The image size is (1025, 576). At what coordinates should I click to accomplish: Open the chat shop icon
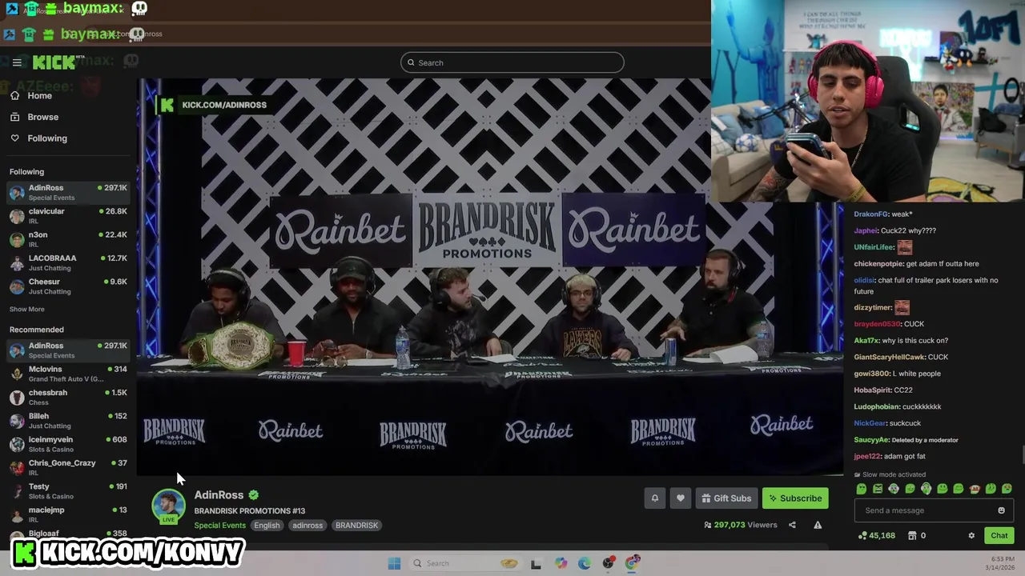[x=912, y=536]
